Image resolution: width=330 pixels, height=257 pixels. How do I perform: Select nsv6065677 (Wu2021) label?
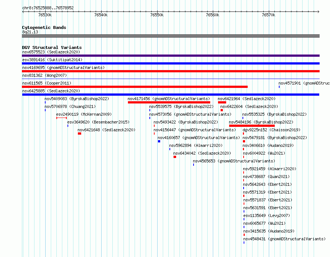click(264, 223)
